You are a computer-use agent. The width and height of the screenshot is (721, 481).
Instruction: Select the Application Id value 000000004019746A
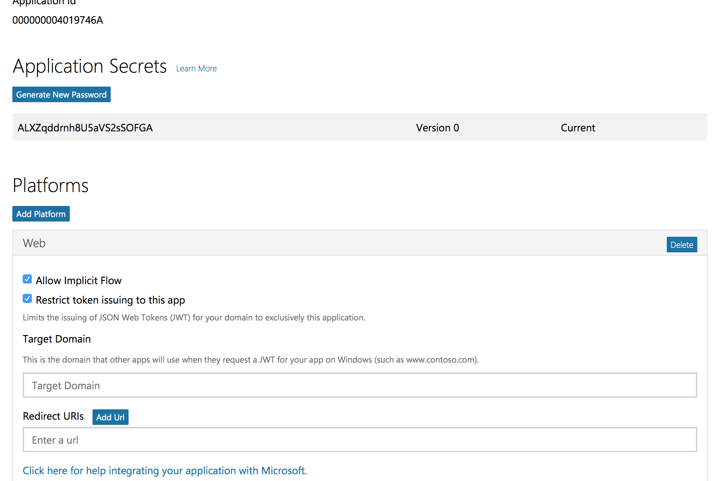pos(57,20)
